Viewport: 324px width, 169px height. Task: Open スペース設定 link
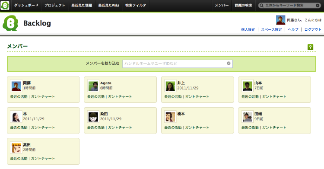[x=271, y=29]
